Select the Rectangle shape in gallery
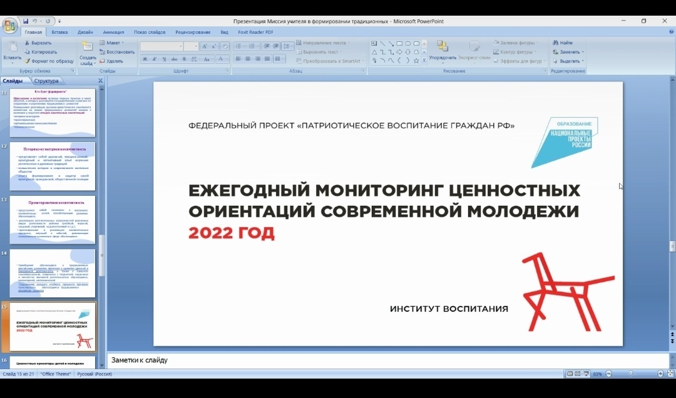This screenshot has height=398, width=676. (x=399, y=44)
